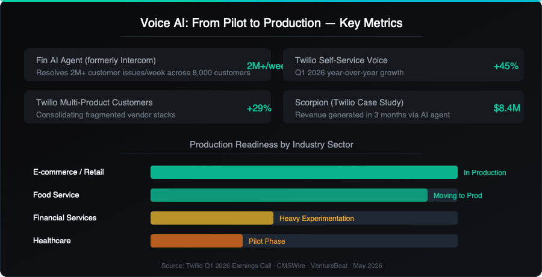Click 'Resolves 2M+ customer issues/week' description
Screen dimensions: 542x277
[x=143, y=73]
